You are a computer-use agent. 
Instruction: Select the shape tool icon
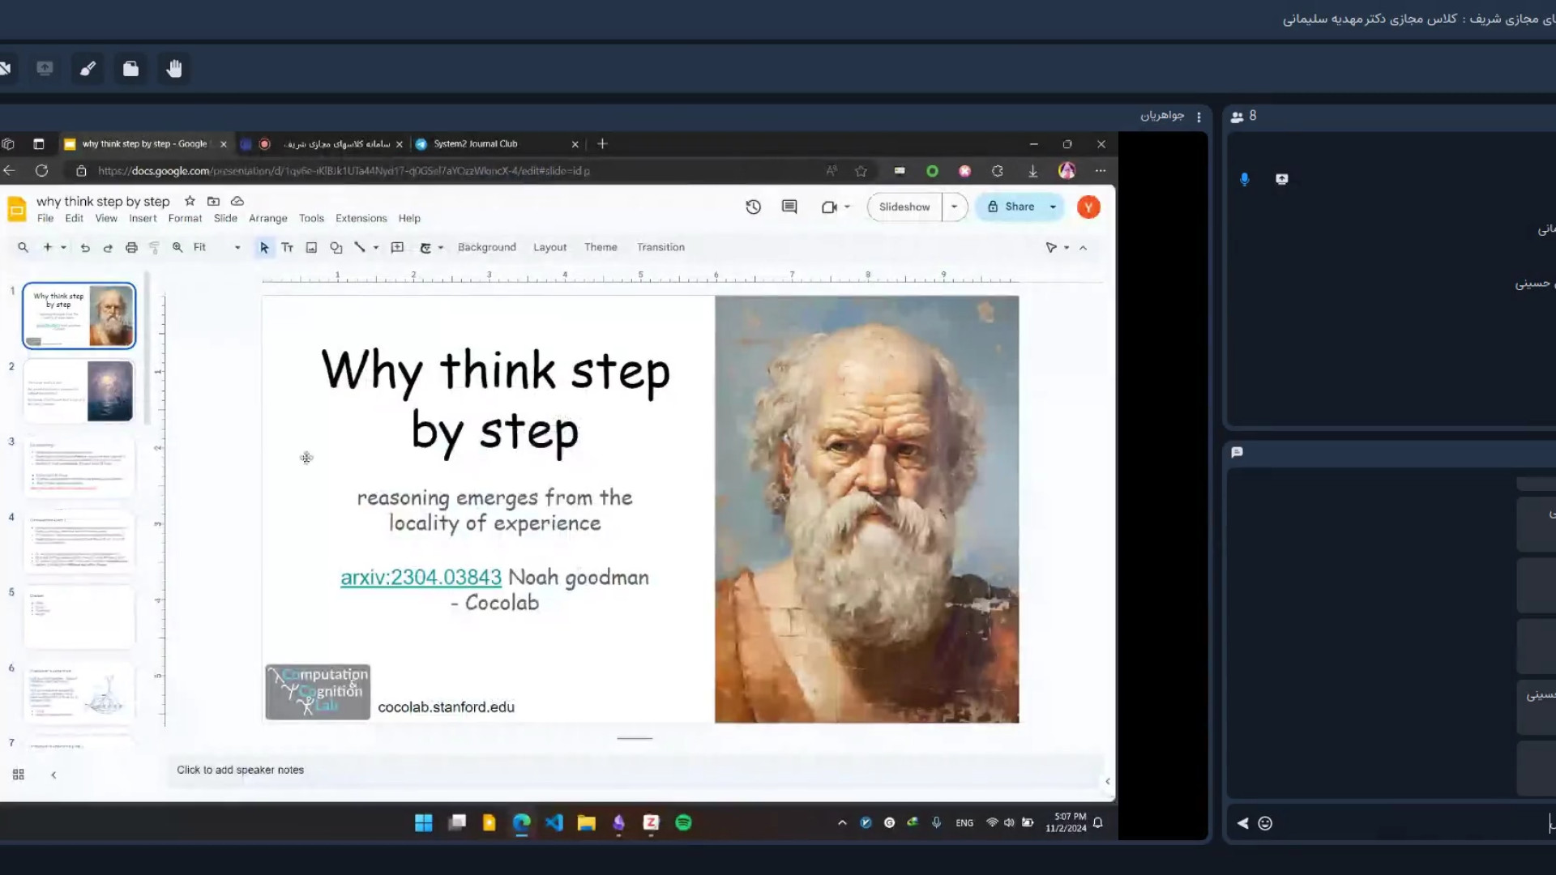point(336,248)
